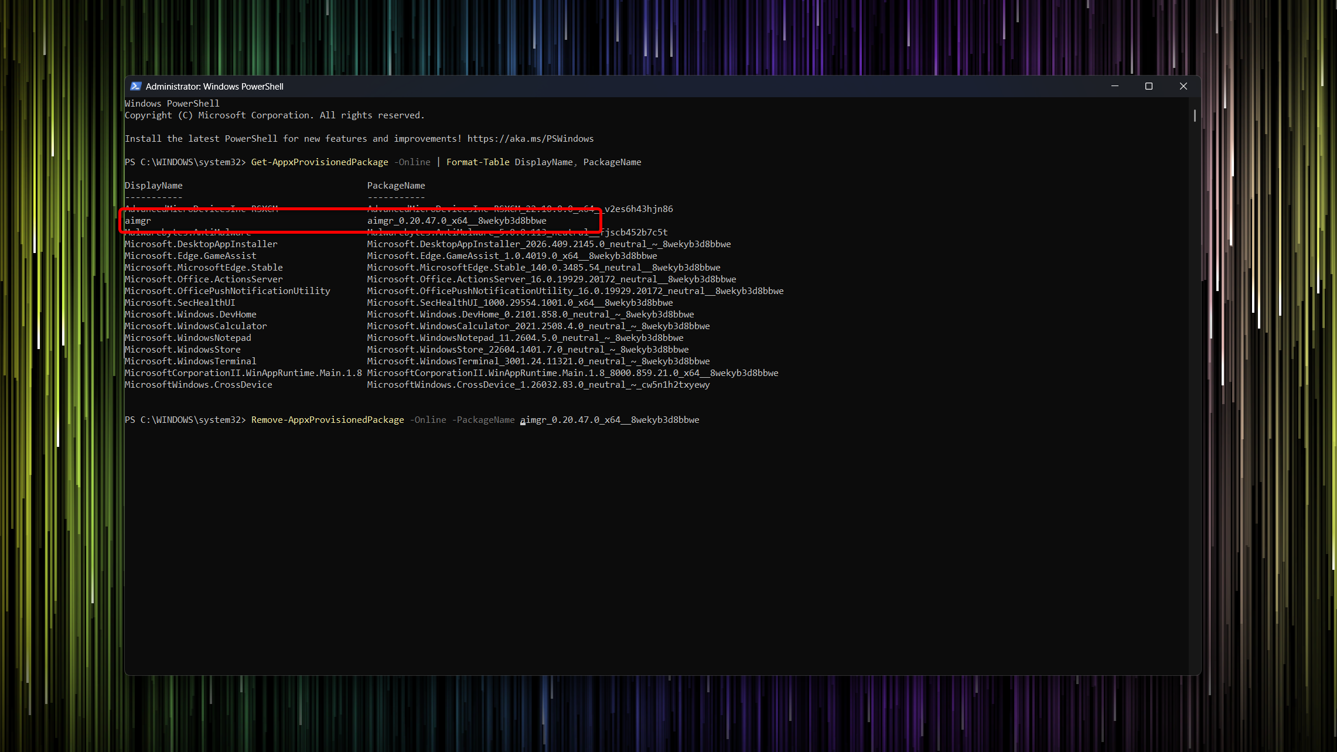1337x752 pixels.
Task: Click the WindowsStore_22604.1401.7.0 package name
Action: [528, 350]
